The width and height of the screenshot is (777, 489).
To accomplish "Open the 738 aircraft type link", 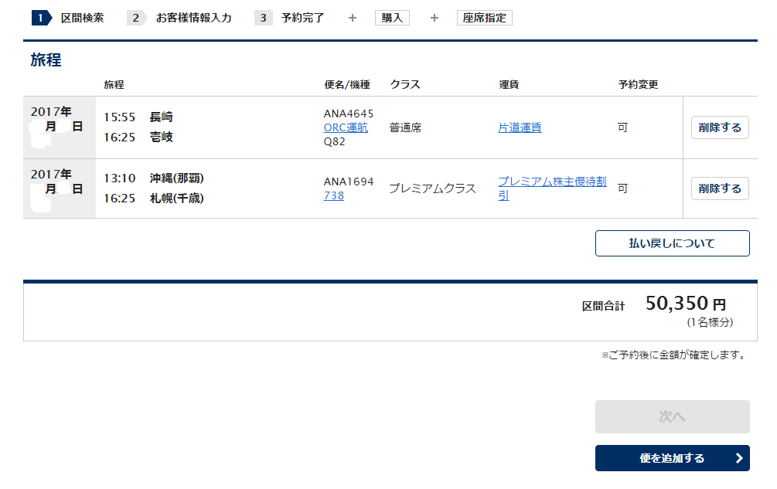I will pyautogui.click(x=334, y=195).
